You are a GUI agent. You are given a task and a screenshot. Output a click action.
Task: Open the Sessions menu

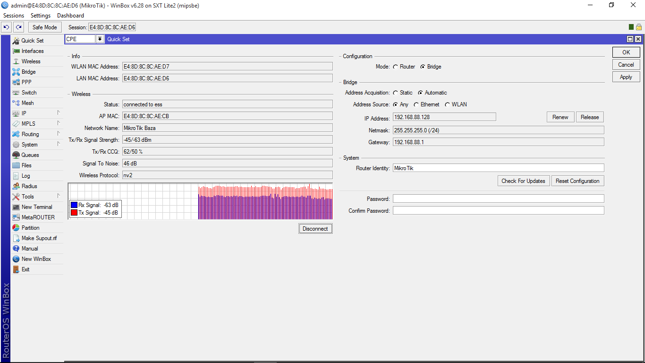(x=13, y=16)
